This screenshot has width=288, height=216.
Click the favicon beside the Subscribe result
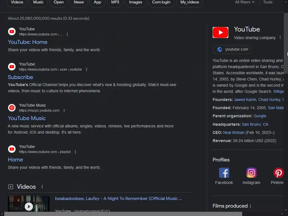click(12, 67)
